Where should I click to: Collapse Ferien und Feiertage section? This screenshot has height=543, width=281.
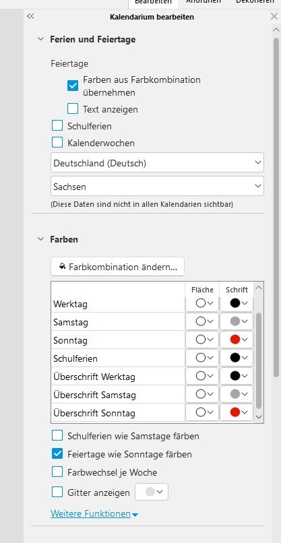(41, 39)
